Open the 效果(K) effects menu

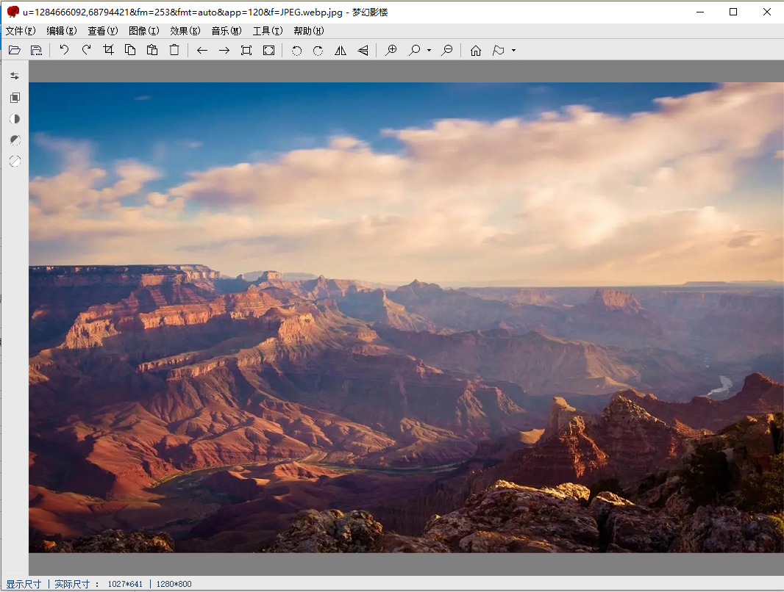185,31
